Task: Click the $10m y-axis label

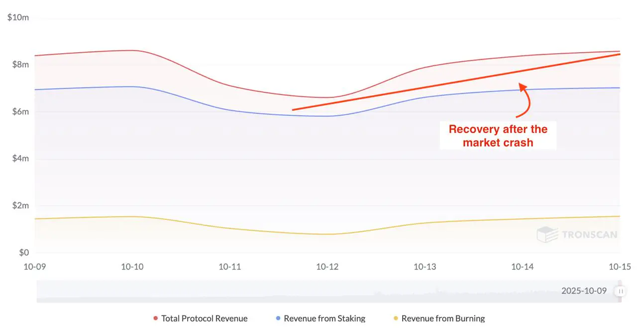Action: point(18,18)
